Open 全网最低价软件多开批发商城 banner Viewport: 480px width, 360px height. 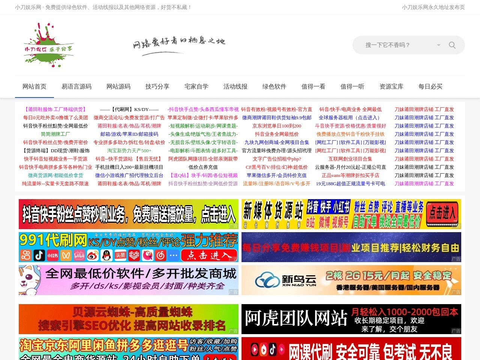(x=129, y=280)
